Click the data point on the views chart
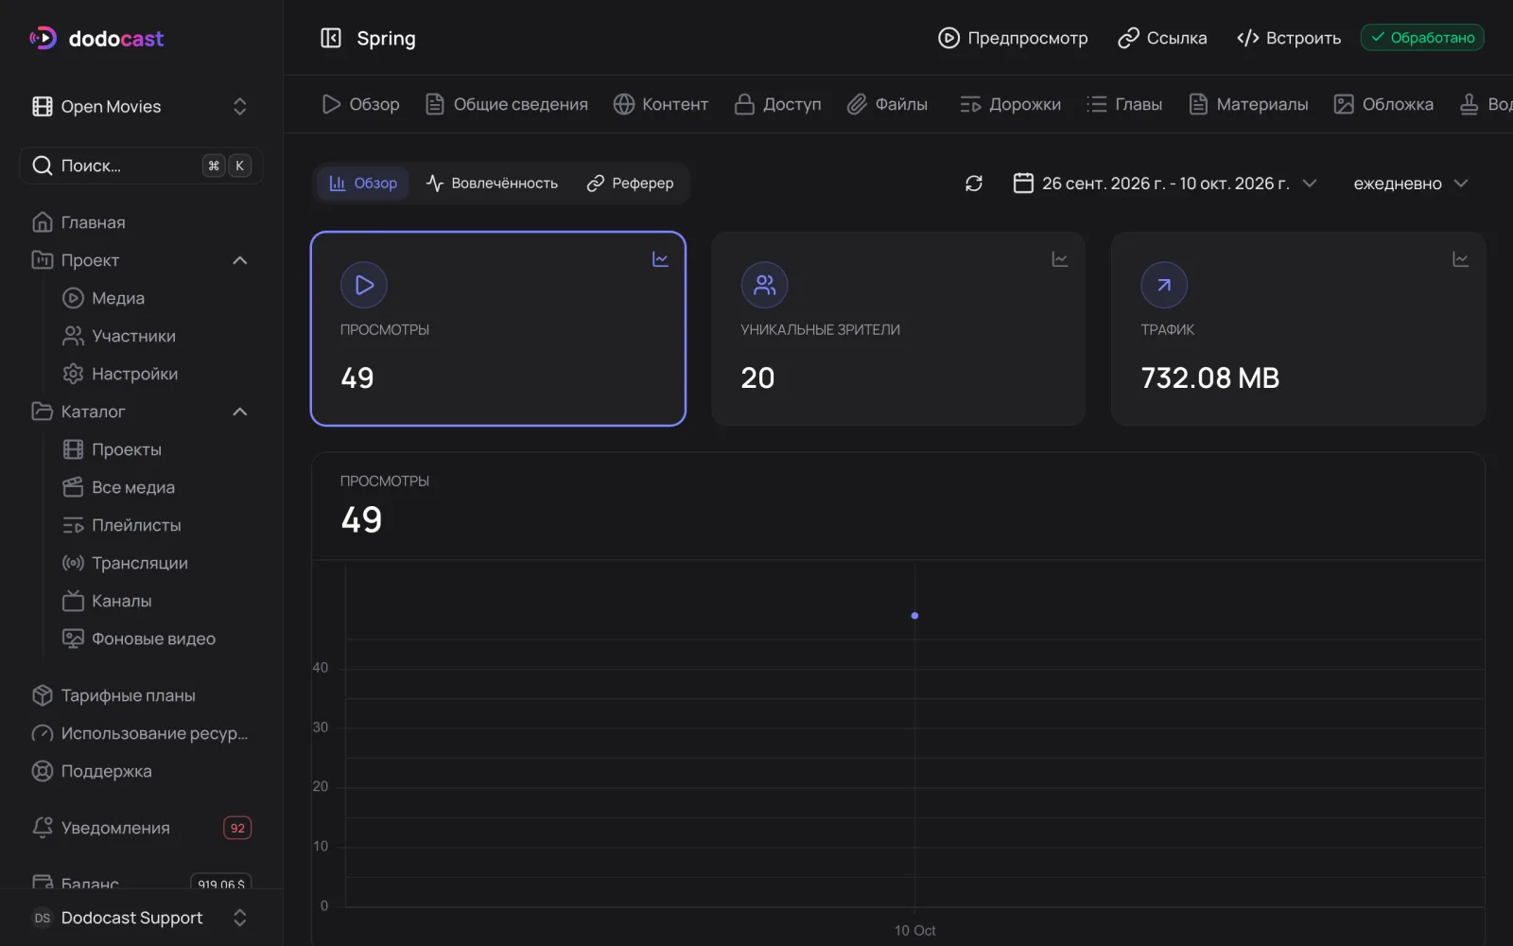The height and width of the screenshot is (946, 1513). coord(914,616)
